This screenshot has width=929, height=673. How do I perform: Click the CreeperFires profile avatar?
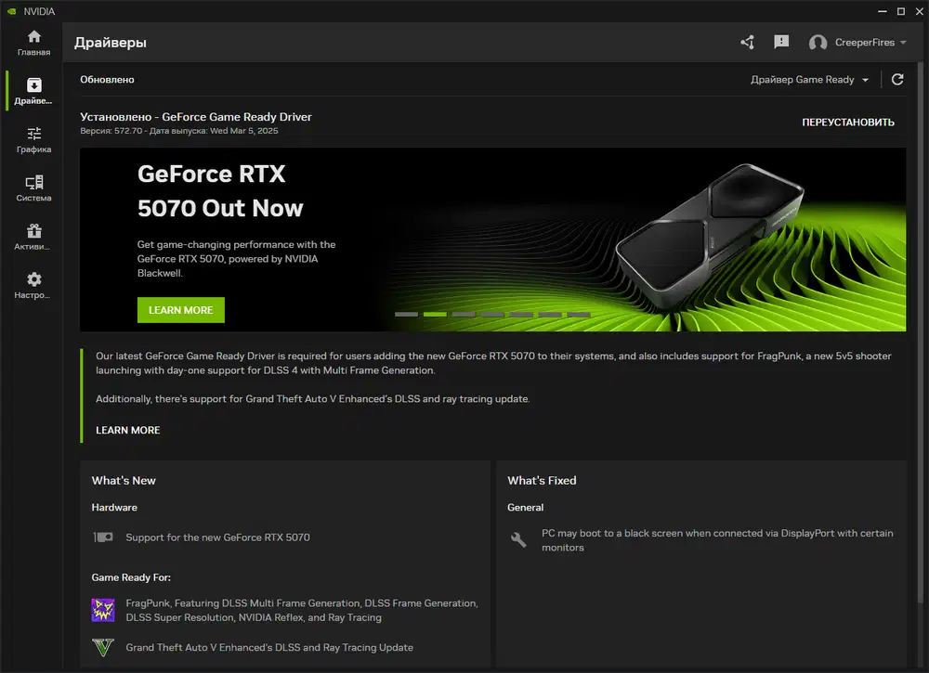click(x=818, y=43)
